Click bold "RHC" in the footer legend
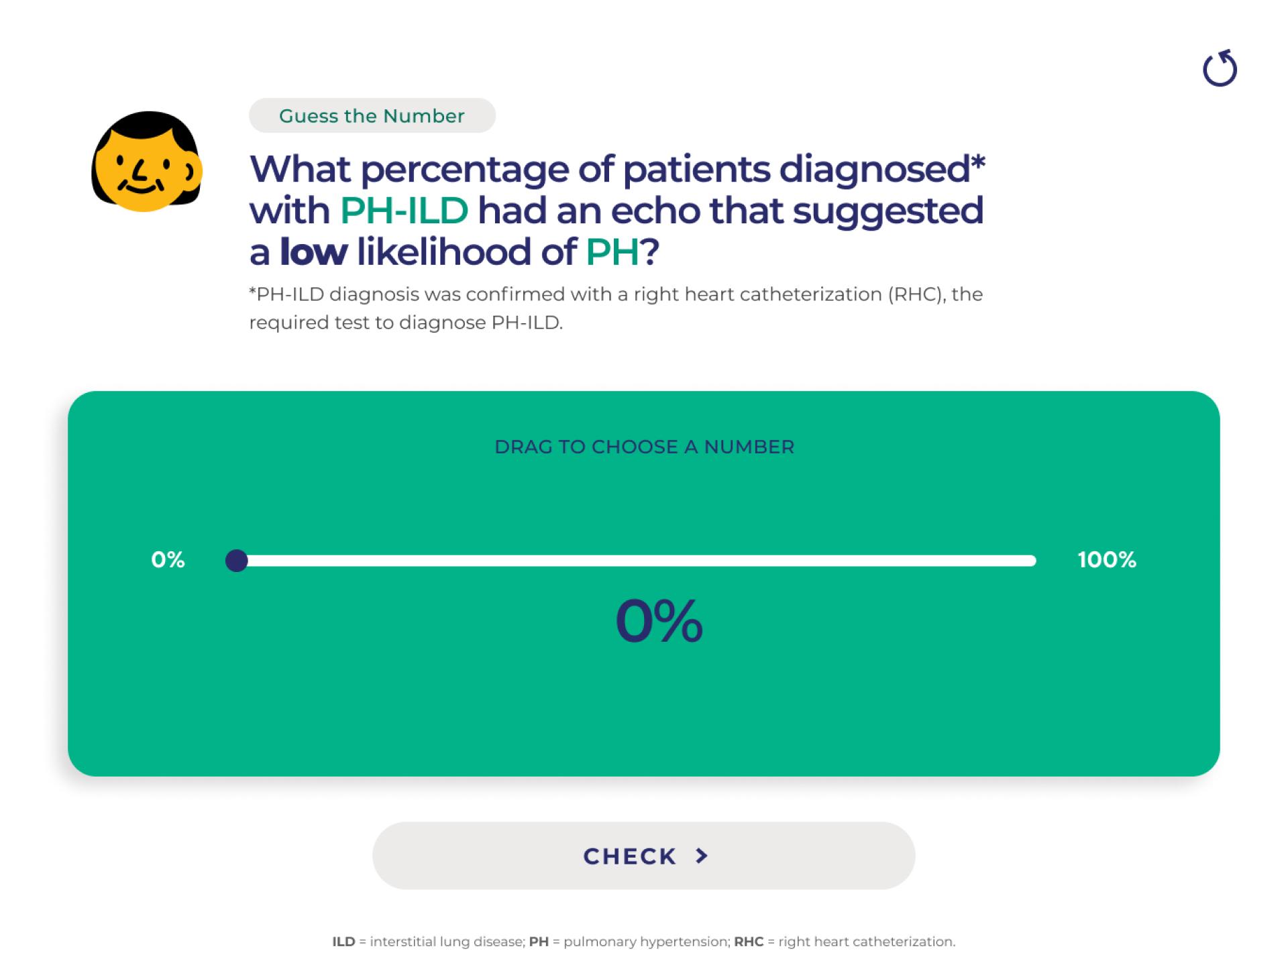The height and width of the screenshot is (965, 1288). pyautogui.click(x=749, y=942)
